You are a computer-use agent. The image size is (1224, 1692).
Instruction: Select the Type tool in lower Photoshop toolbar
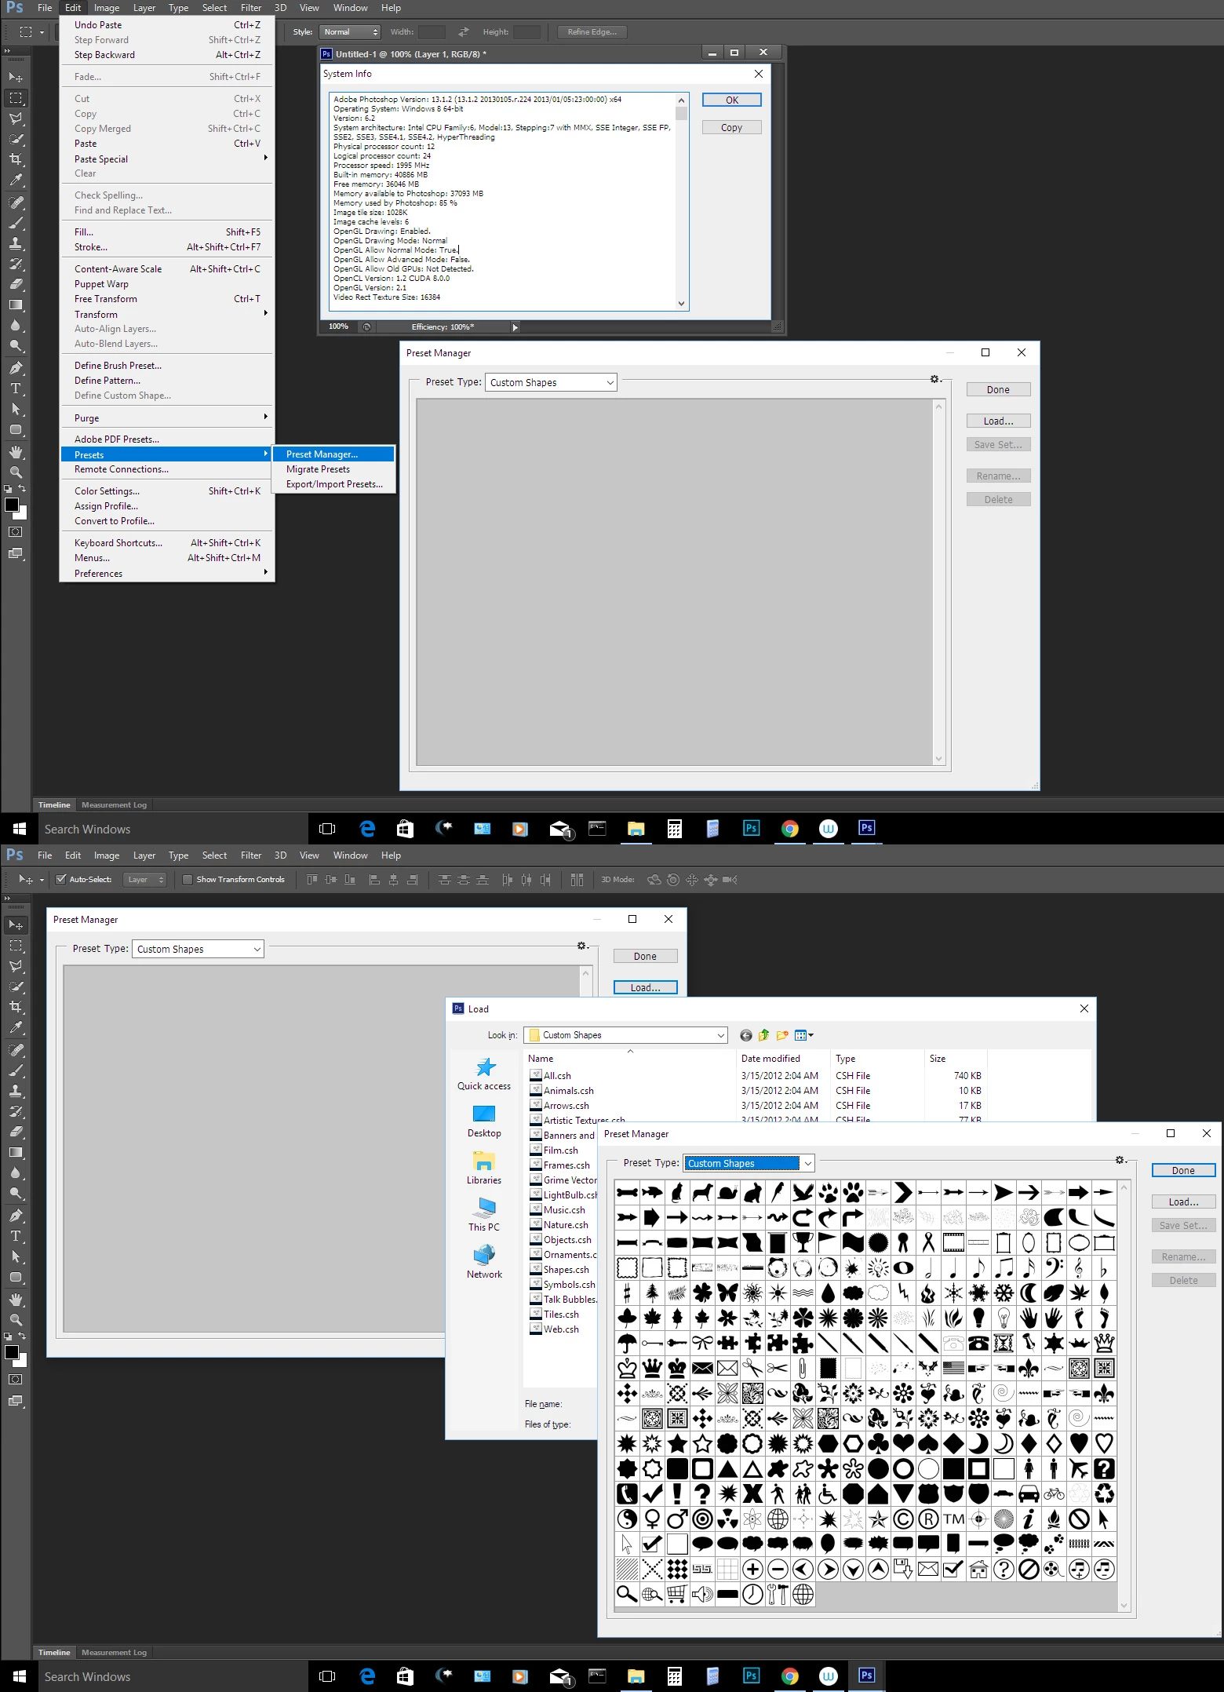pos(16,1235)
